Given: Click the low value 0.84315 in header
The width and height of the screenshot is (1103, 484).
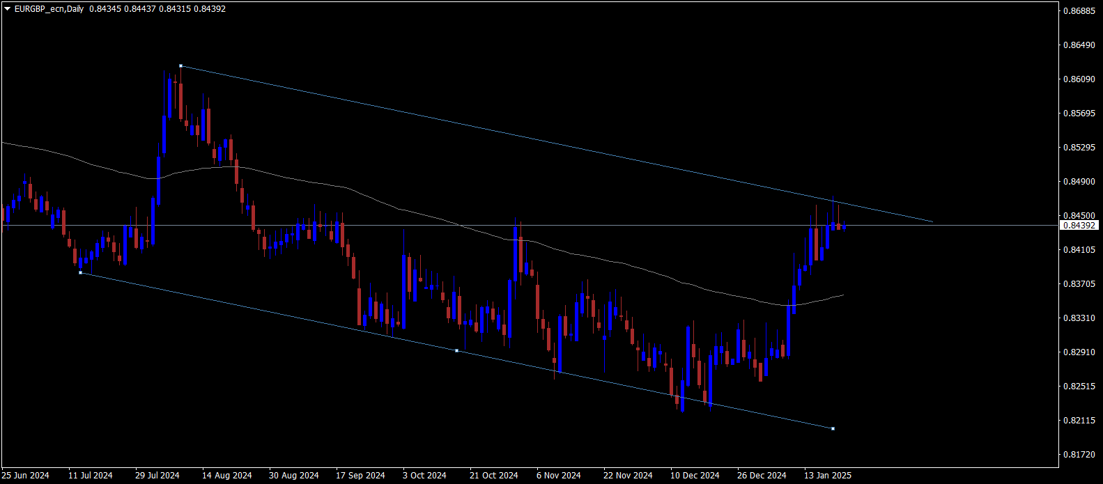Looking at the screenshot, I should [x=173, y=9].
